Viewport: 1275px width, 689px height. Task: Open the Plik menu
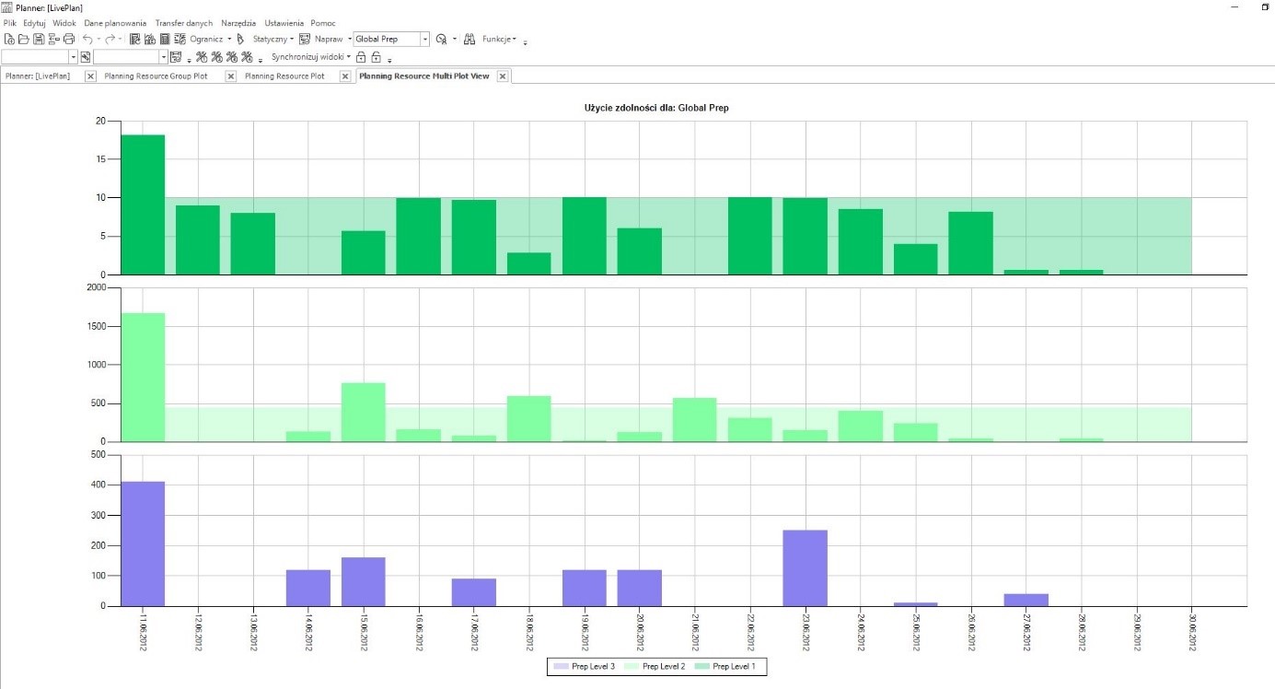pyautogui.click(x=10, y=22)
